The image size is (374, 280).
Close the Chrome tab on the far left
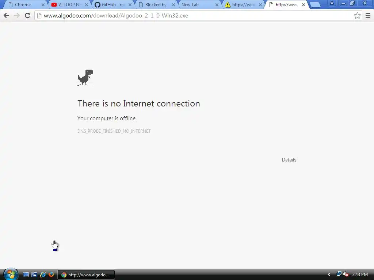[x=43, y=5]
